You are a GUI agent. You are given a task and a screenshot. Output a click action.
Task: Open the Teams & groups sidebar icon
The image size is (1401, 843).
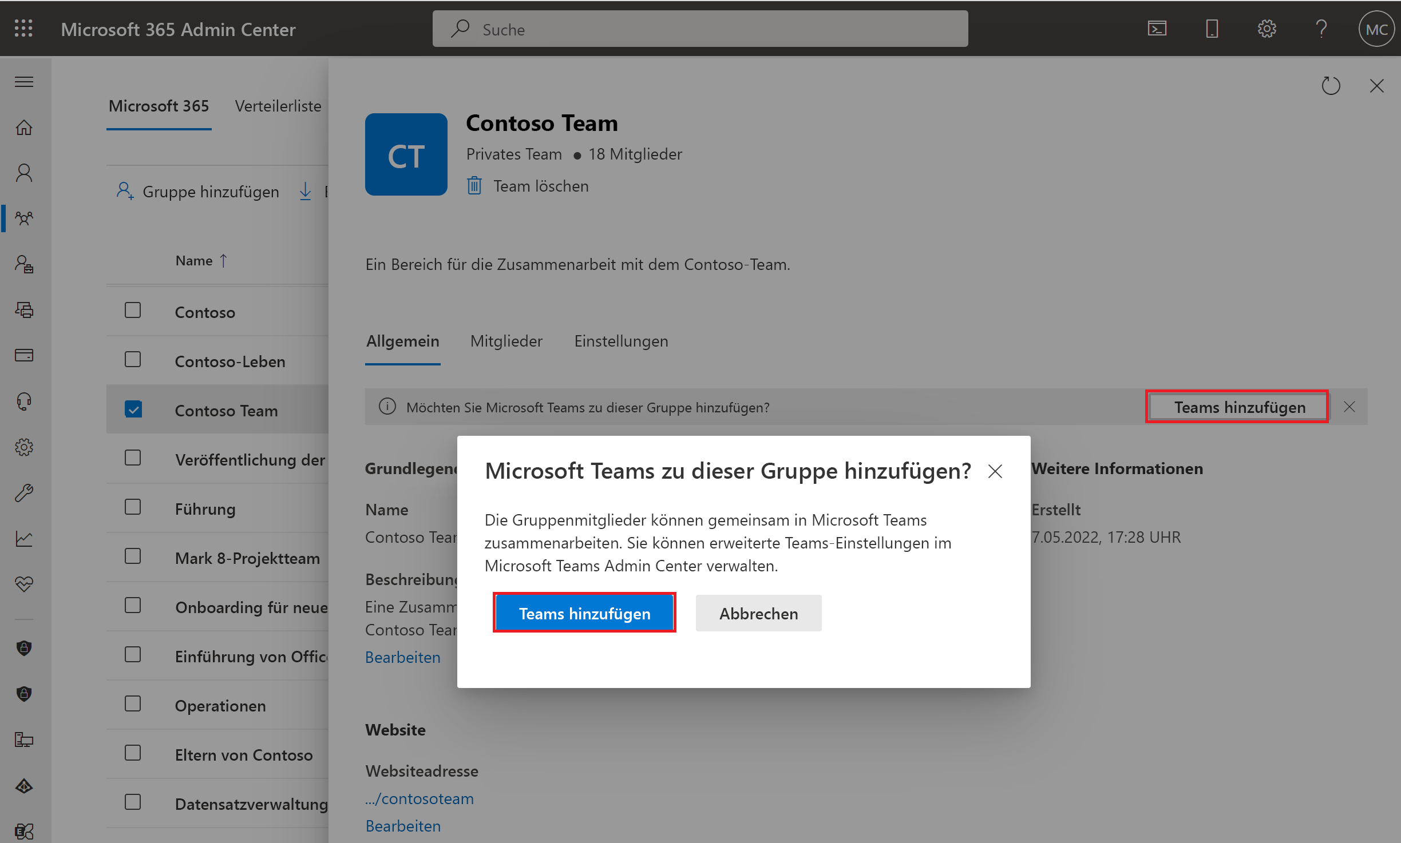[x=23, y=218]
